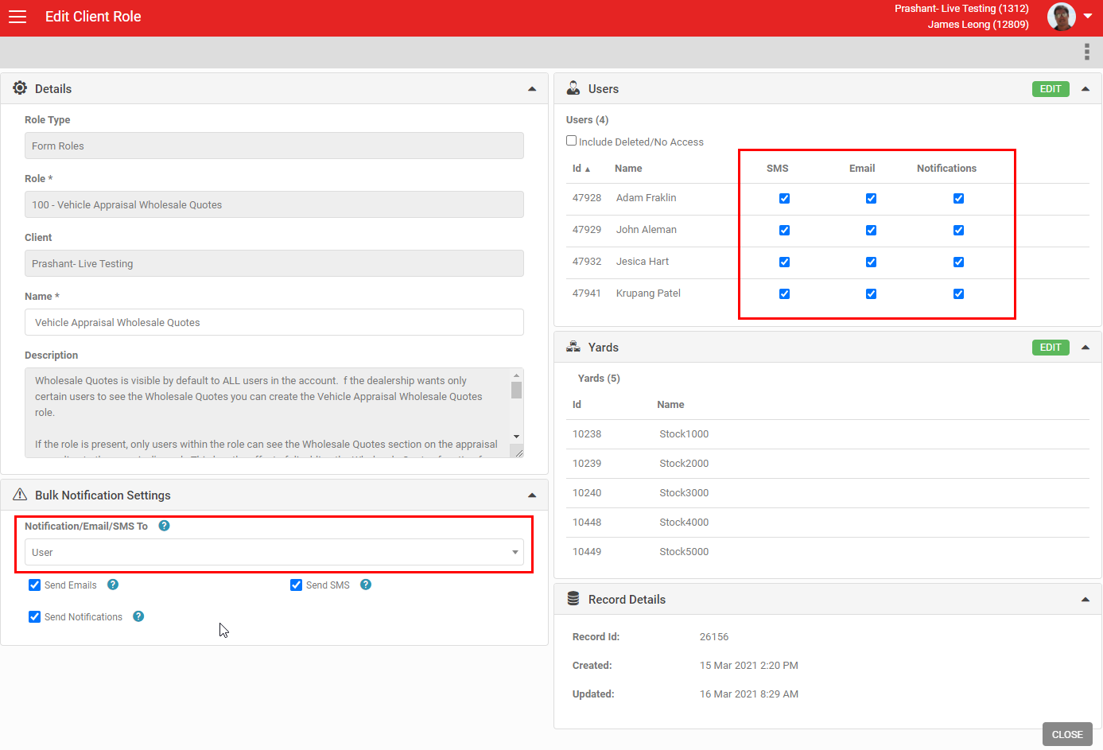Click the Edit button in Users panel
This screenshot has width=1103, height=750.
[1050, 89]
